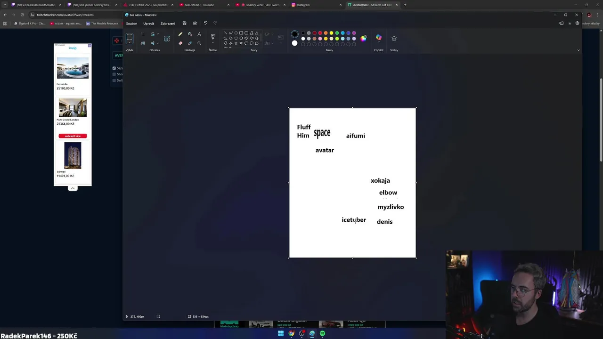
Task: Select the rectangle shape in Tvary gallery
Action: [241, 33]
